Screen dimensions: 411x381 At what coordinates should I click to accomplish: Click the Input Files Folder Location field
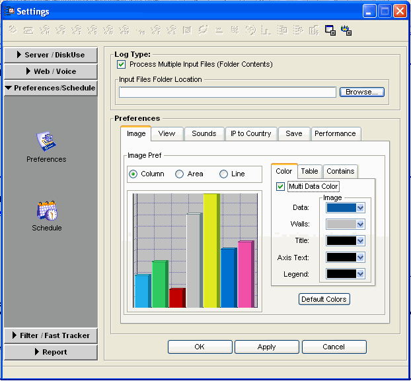[227, 92]
